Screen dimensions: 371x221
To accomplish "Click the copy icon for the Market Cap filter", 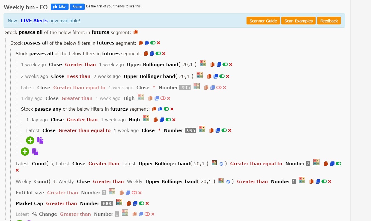I will 129,203.
